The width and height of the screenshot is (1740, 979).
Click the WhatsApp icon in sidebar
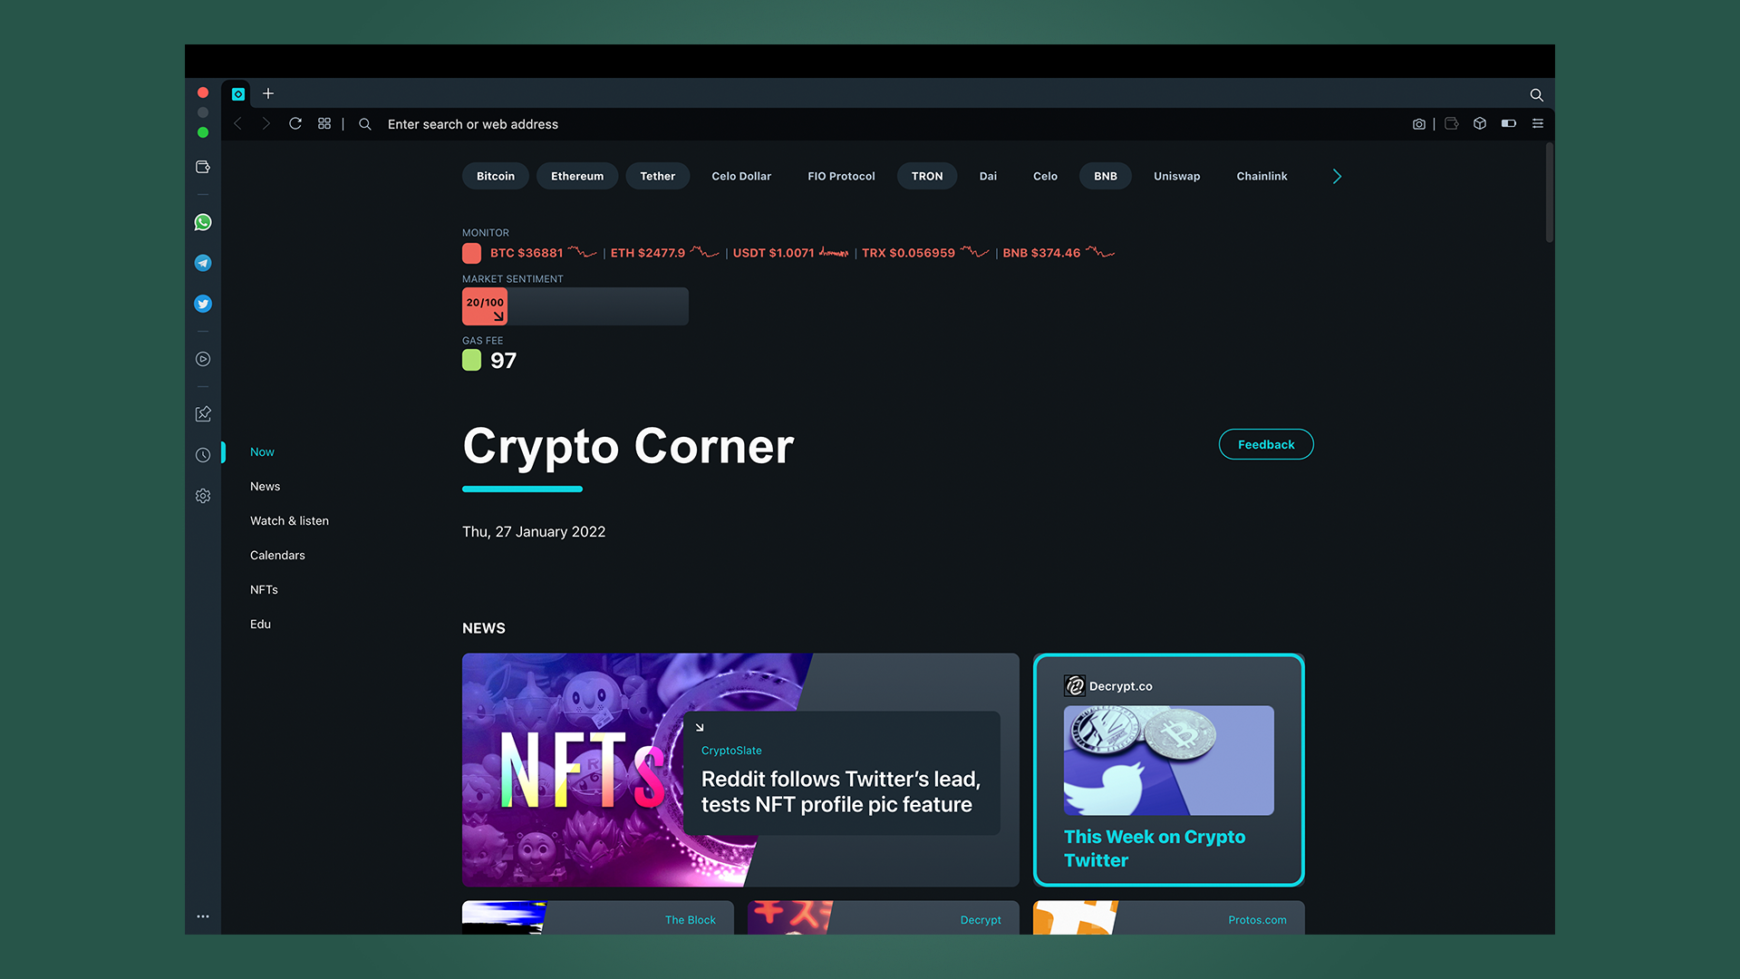tap(203, 222)
